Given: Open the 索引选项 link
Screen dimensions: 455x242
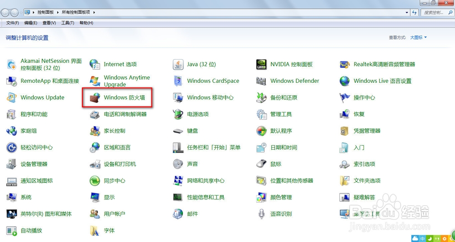Looking at the screenshot, I should click(364, 164).
